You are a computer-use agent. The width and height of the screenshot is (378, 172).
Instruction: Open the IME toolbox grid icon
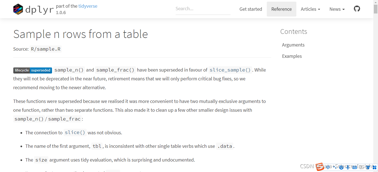click(375, 167)
